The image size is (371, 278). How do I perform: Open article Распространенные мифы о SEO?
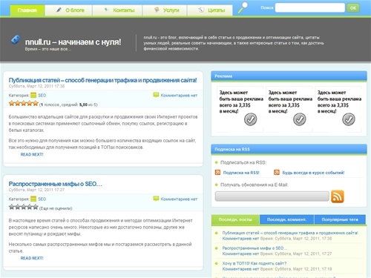(55, 184)
